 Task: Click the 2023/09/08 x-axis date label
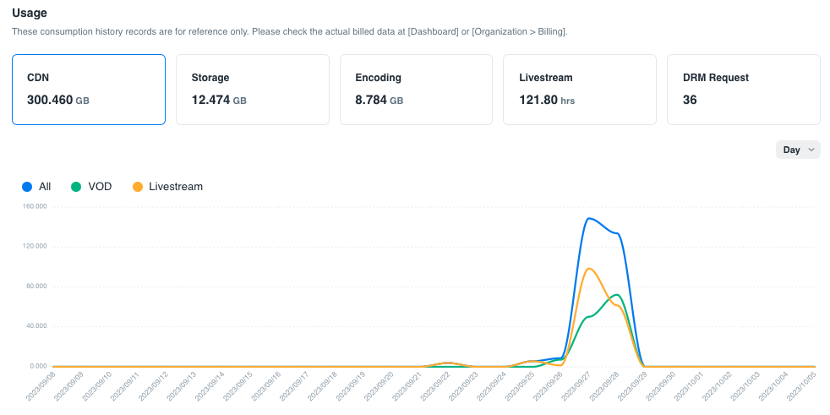coord(42,388)
